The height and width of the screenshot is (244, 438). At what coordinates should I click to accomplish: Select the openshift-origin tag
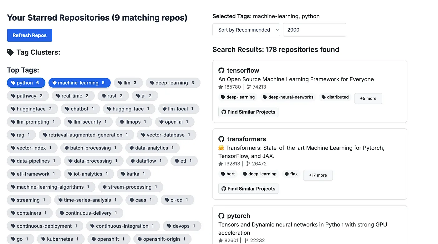pyautogui.click(x=162, y=239)
